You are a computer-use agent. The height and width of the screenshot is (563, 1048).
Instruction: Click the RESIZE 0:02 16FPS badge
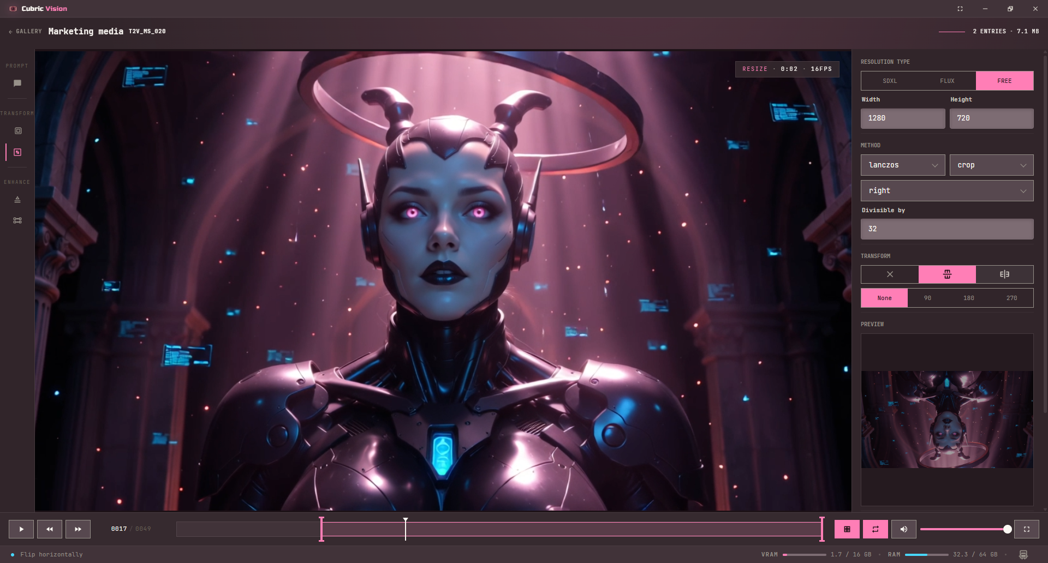click(x=787, y=69)
